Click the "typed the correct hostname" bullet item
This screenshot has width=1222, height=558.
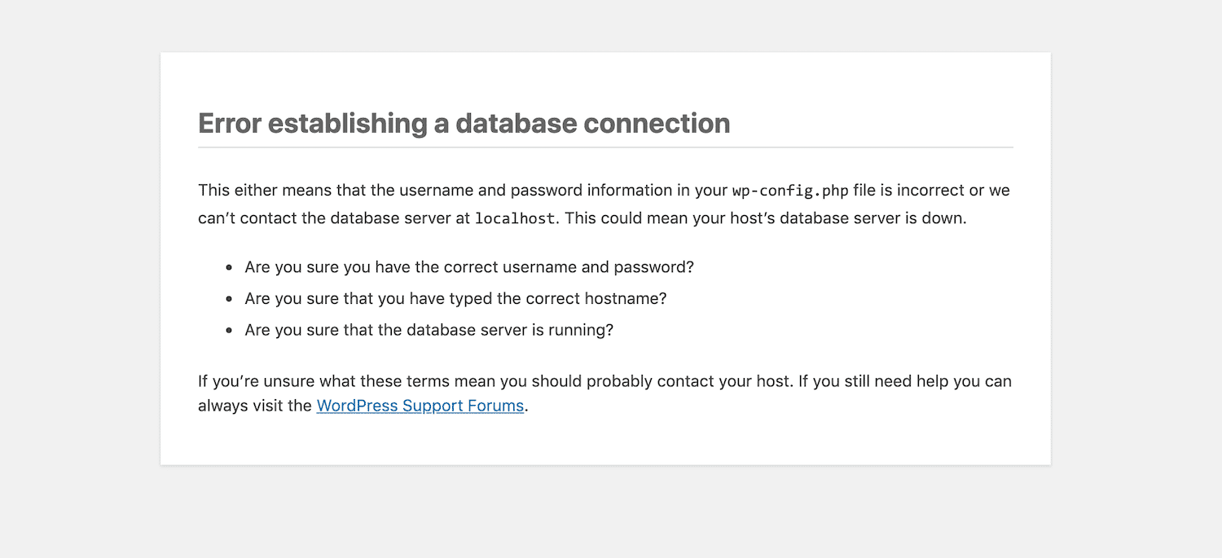pyautogui.click(x=455, y=299)
